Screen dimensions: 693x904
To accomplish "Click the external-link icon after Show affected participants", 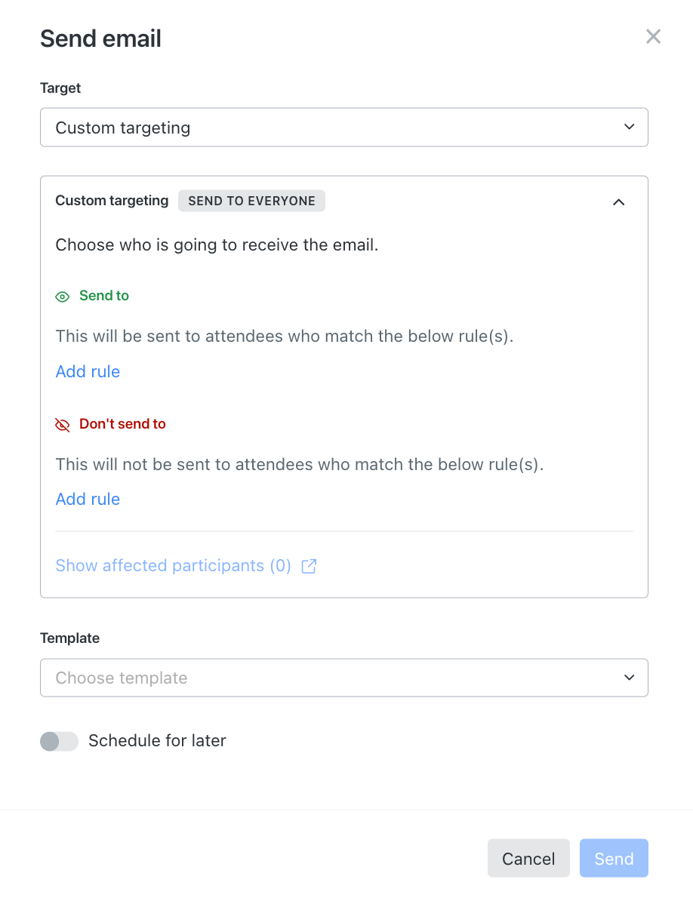I will (x=308, y=566).
